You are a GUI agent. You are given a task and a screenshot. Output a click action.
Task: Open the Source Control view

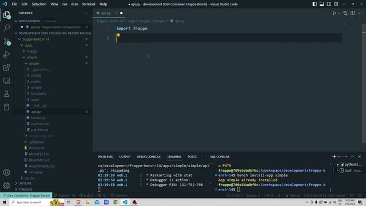tap(6, 41)
